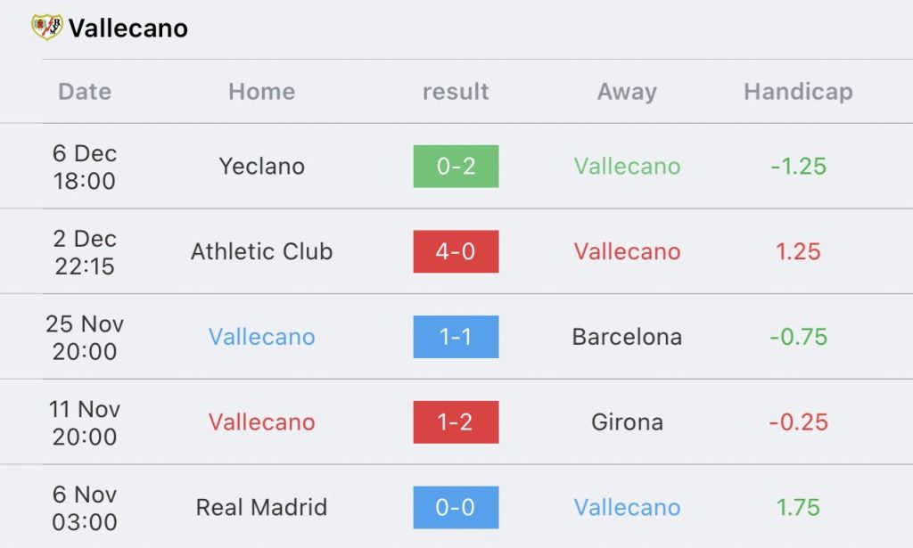Open the red 4-0 result badge

coord(456,251)
